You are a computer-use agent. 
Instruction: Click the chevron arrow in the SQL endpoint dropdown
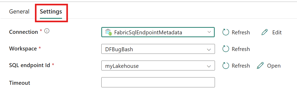[209, 66]
